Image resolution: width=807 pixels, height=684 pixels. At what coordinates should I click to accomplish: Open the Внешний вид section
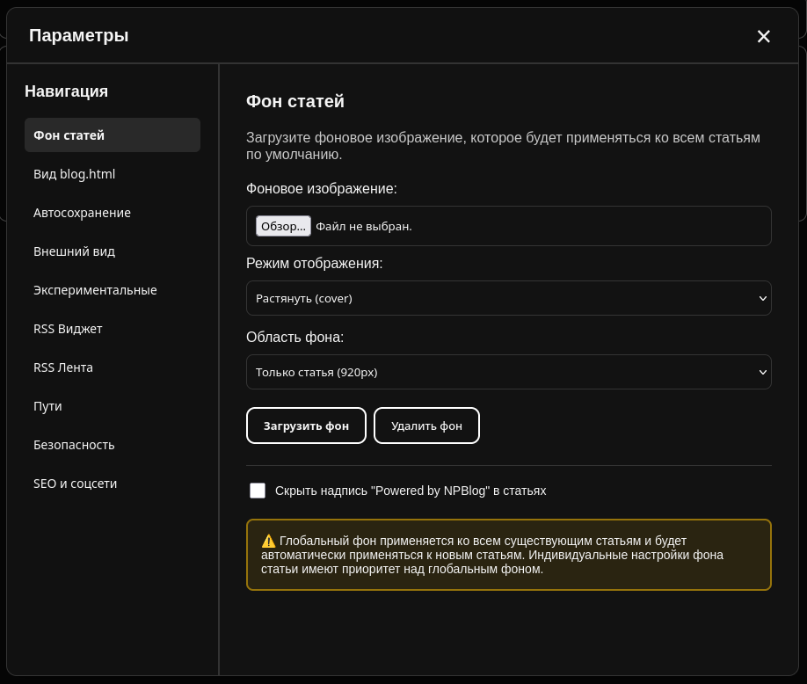(113, 251)
